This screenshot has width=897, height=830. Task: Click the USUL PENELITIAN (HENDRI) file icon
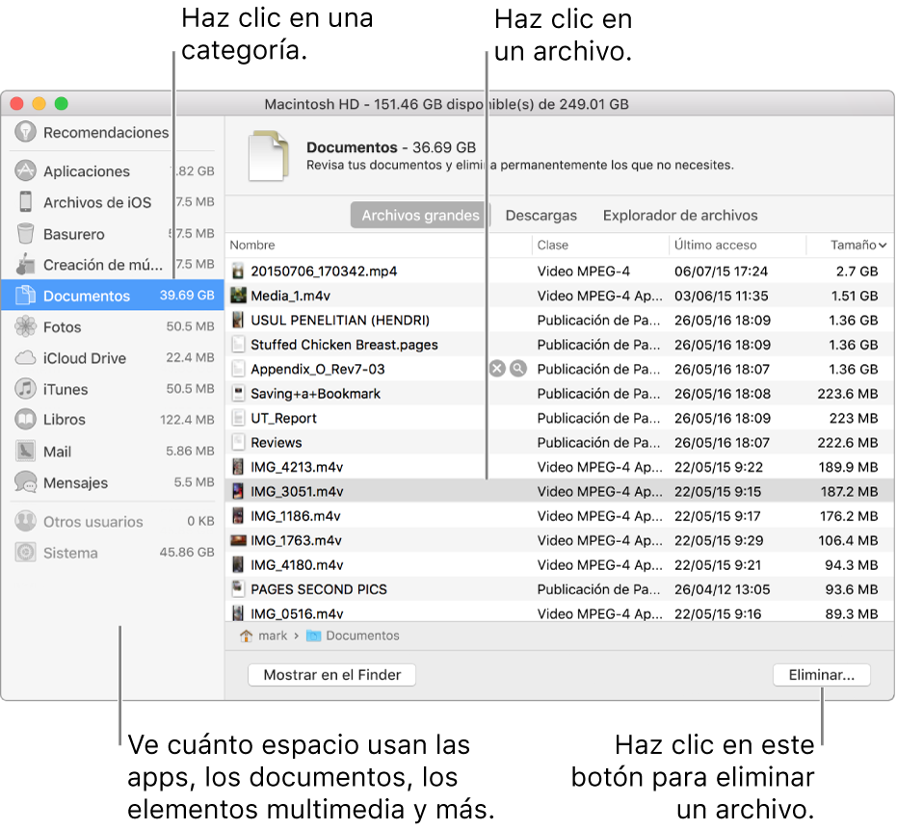pyautogui.click(x=238, y=320)
